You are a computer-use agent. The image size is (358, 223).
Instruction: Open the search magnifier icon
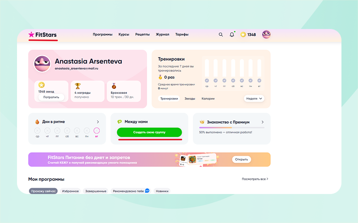point(221,35)
